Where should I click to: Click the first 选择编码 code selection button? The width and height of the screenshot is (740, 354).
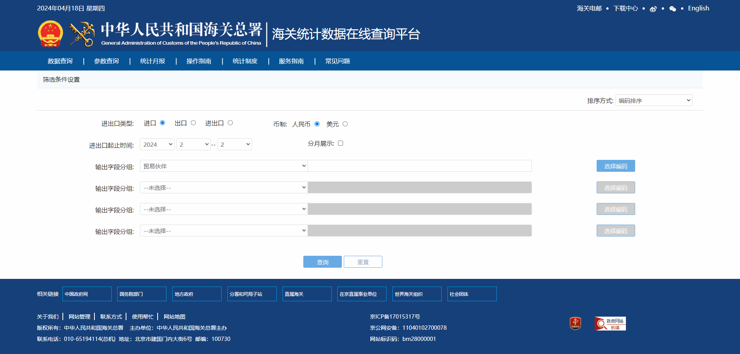[616, 166]
